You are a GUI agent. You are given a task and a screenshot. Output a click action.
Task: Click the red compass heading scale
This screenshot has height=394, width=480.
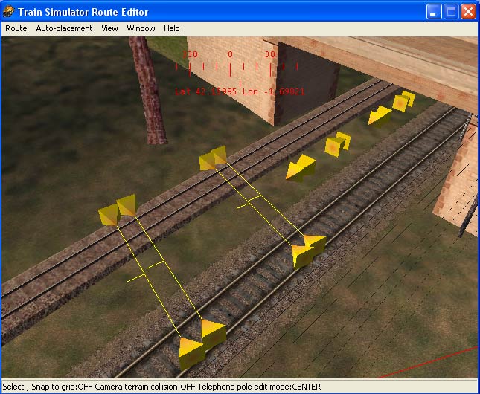231,65
